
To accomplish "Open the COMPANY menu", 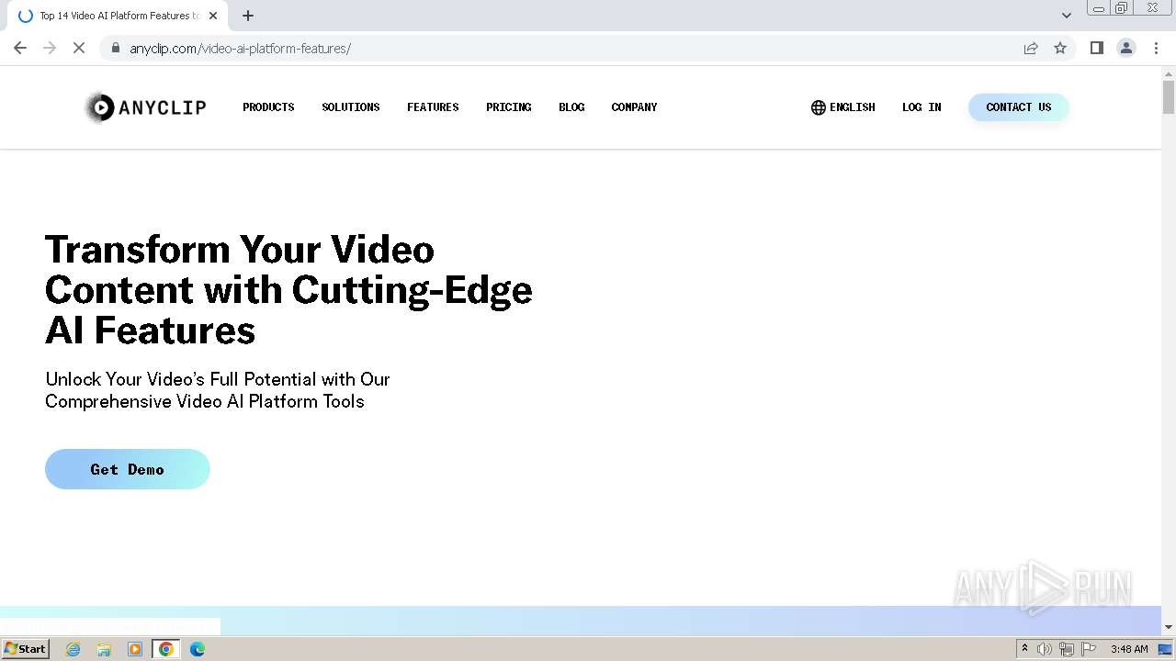I will point(634,107).
